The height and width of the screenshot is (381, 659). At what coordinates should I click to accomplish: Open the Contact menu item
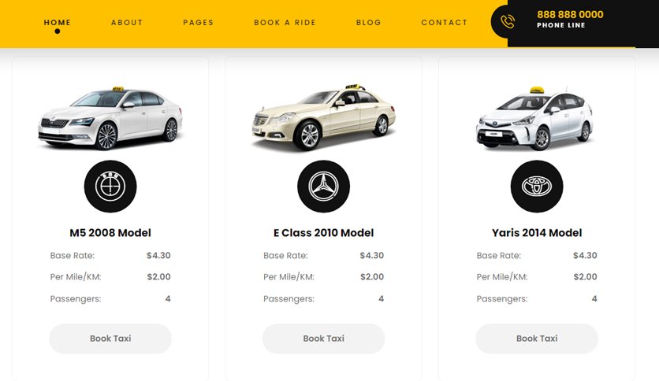[445, 23]
